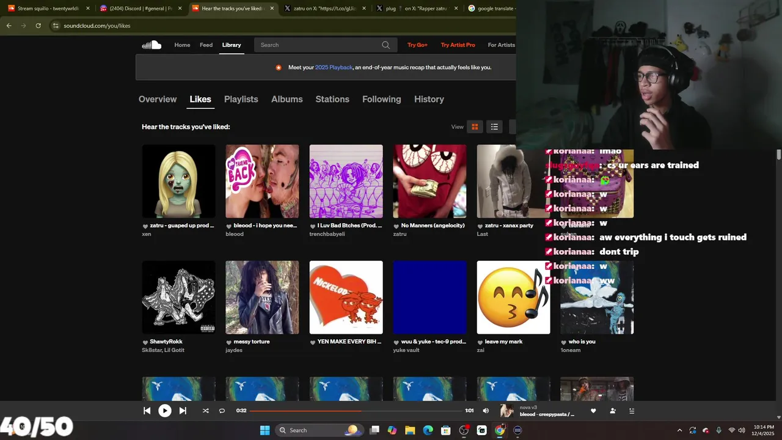782x440 pixels.
Task: Click the SoundCloud cloud logo
Action: click(152, 45)
